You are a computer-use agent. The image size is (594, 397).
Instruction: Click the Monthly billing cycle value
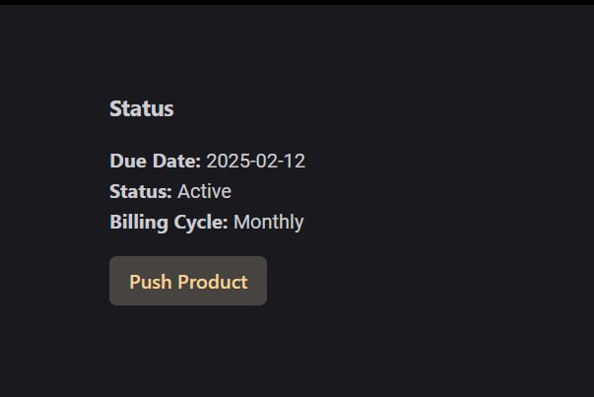pos(268,222)
